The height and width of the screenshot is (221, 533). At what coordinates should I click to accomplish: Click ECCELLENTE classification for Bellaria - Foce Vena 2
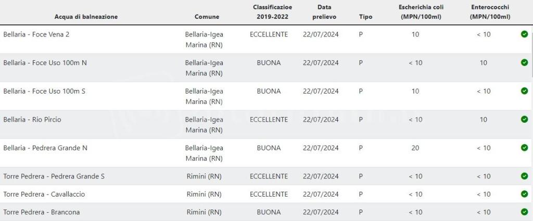click(269, 34)
